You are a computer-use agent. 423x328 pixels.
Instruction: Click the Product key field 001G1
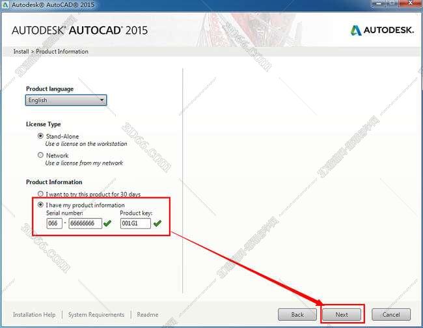(135, 224)
